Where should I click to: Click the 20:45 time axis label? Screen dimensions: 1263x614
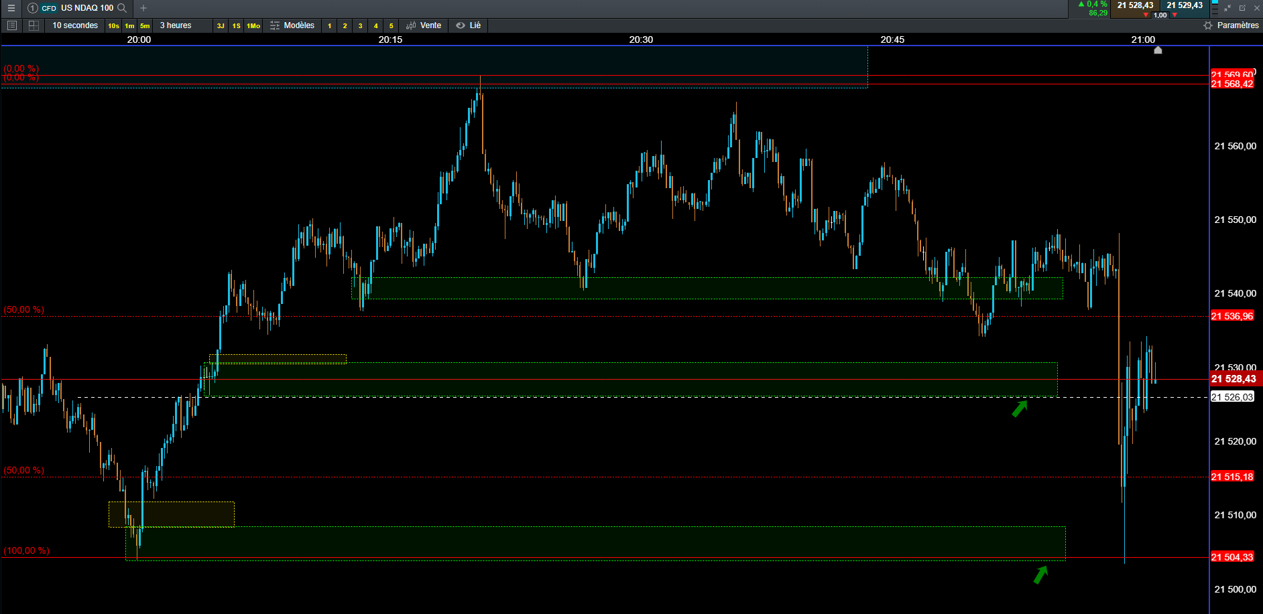[892, 40]
